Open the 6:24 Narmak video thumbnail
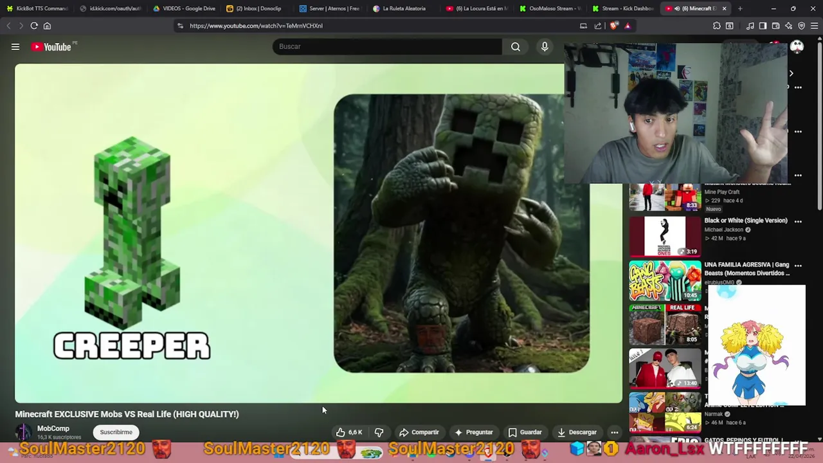This screenshot has height=463, width=823. (665, 412)
